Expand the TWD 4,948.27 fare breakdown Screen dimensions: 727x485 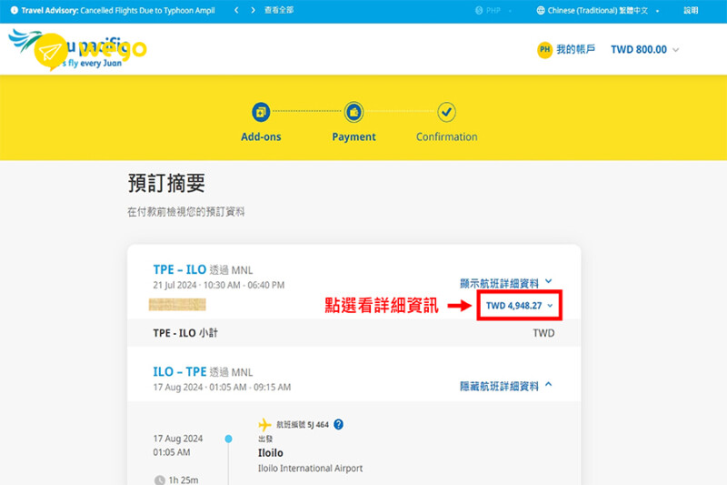coord(519,306)
